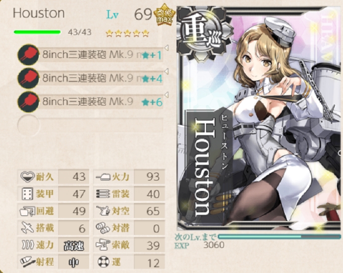Click the torpedo icon beside 雷装
The height and width of the screenshot is (273, 343).
103,193
